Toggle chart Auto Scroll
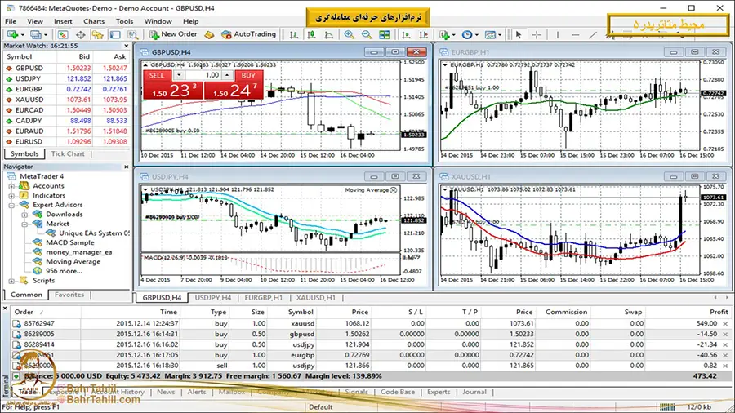Screen dimensions: 735x413 point(406,34)
